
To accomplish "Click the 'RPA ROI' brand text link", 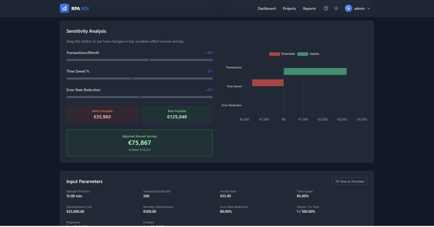I will click(80, 8).
